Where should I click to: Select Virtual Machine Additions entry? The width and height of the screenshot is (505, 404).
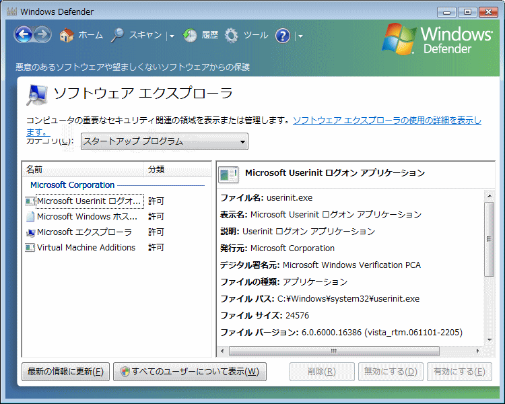pos(86,248)
